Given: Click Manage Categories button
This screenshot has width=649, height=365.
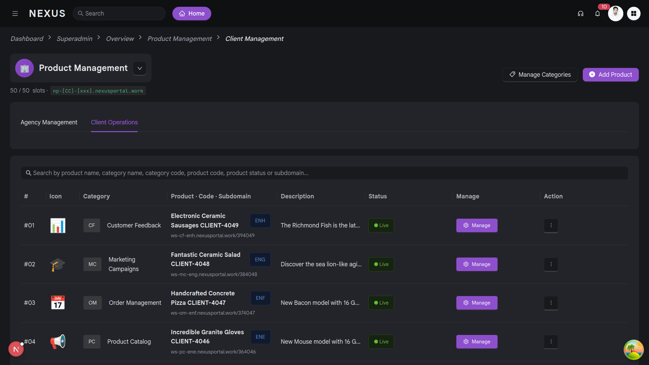Looking at the screenshot, I should (540, 75).
